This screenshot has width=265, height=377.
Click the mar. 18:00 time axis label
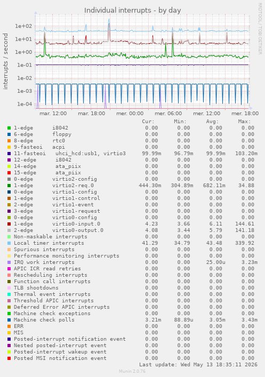point(92,114)
